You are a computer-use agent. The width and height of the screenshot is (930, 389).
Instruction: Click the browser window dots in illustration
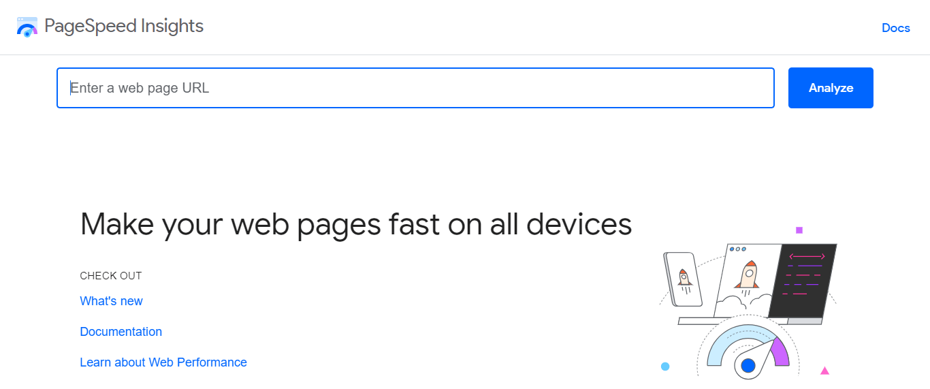pyautogui.click(x=737, y=249)
